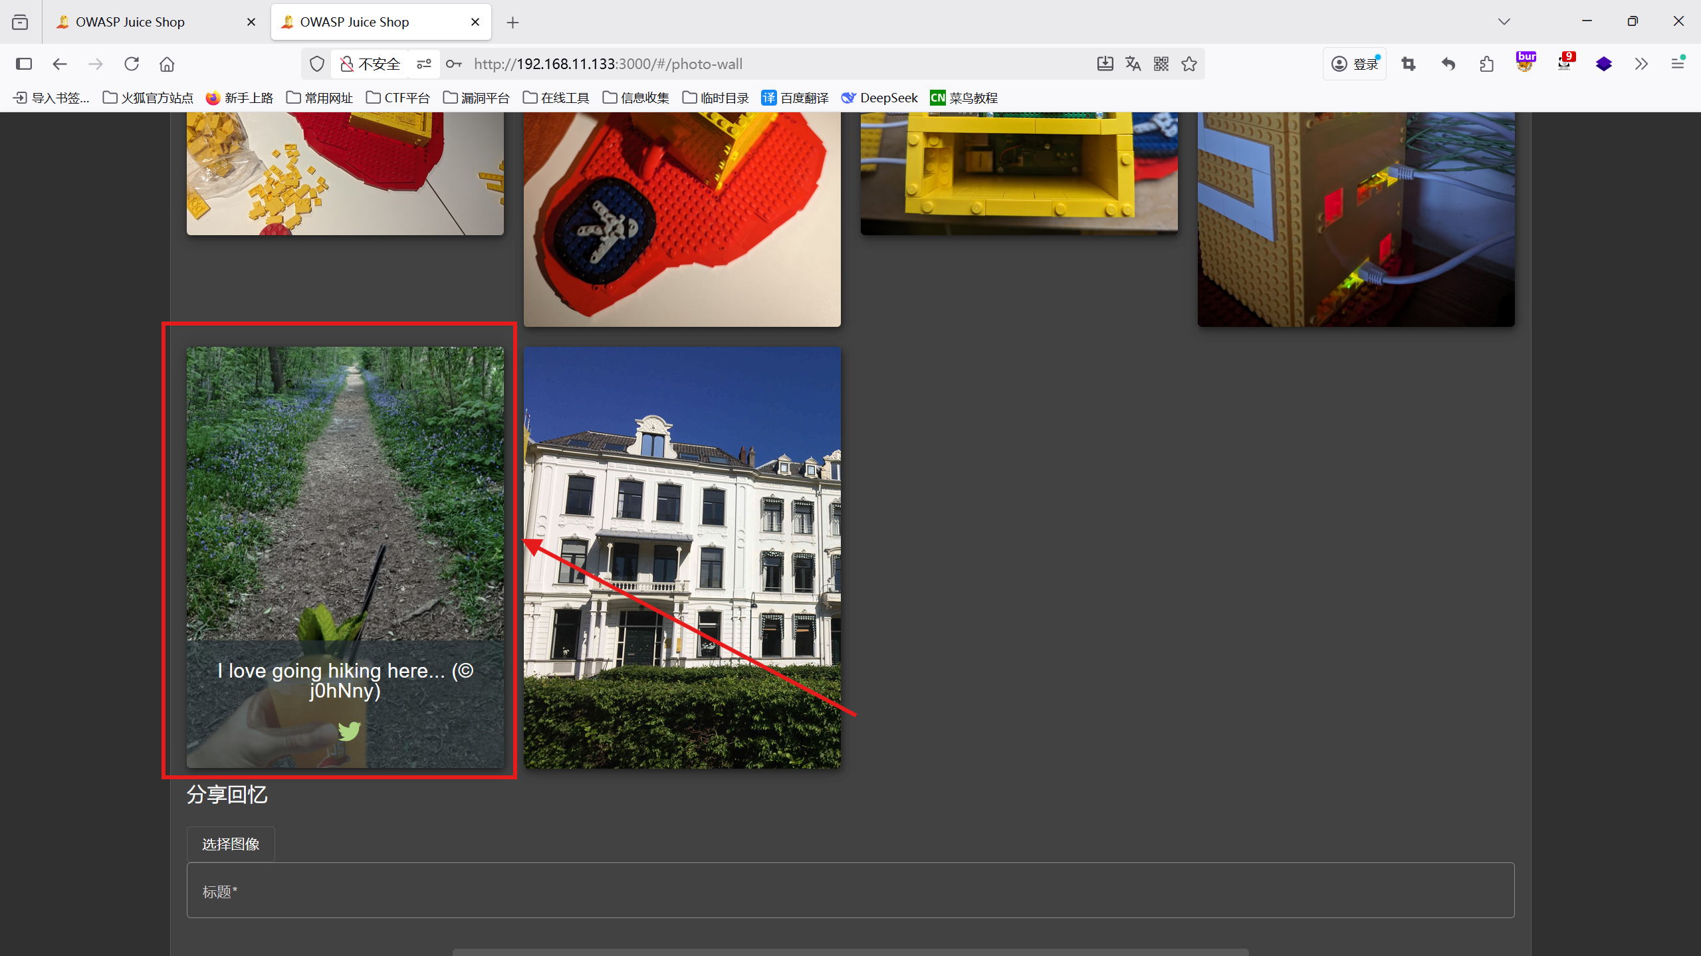This screenshot has width=1701, height=956.
Task: Click the tracking protection shield icon
Action: pyautogui.click(x=317, y=64)
